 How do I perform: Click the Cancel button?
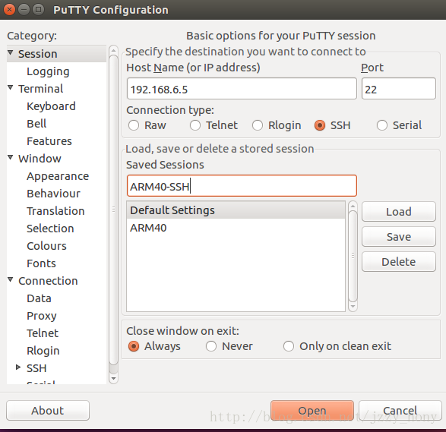400,411
